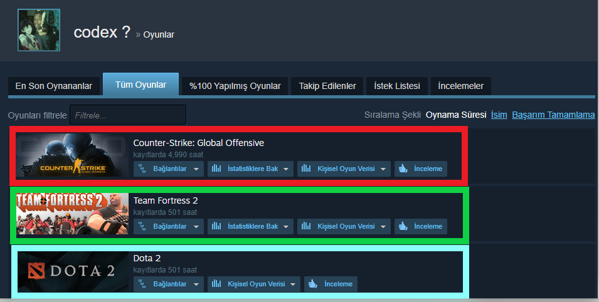
Task: Click the Oyunlar breadcrumb text
Action: 159,34
